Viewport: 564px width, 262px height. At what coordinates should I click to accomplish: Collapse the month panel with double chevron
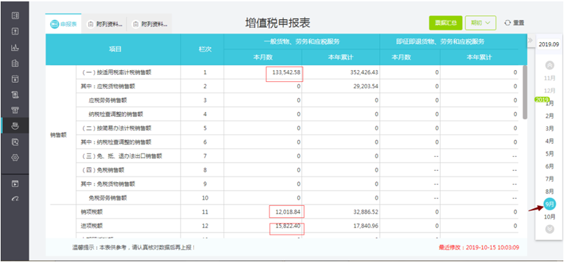(530, 40)
